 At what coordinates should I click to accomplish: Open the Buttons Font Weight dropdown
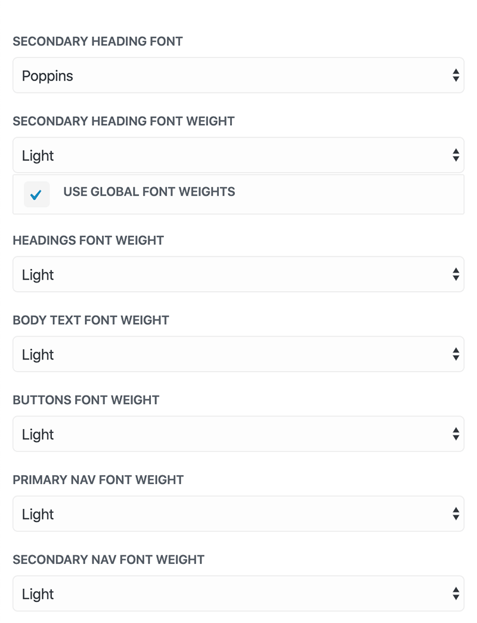click(238, 434)
